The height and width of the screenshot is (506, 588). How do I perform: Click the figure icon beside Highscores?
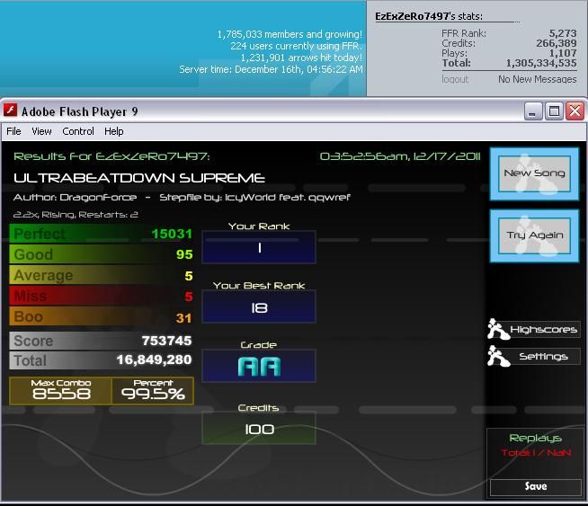pos(498,330)
